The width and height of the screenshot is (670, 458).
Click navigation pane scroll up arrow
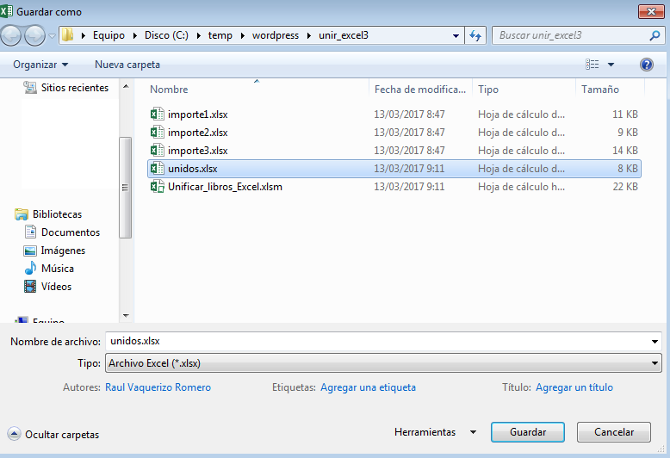pyautogui.click(x=126, y=86)
